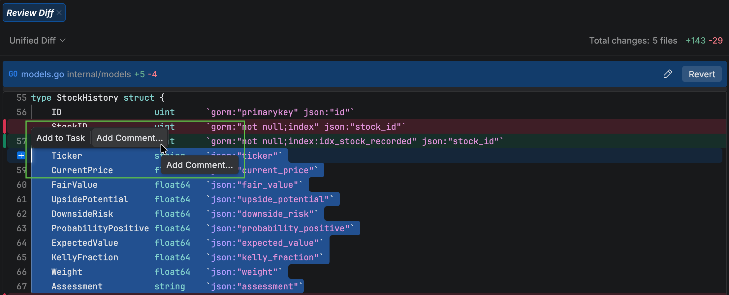The height and width of the screenshot is (295, 729).
Task: Click the internal/models path label
Action: [x=99, y=74]
